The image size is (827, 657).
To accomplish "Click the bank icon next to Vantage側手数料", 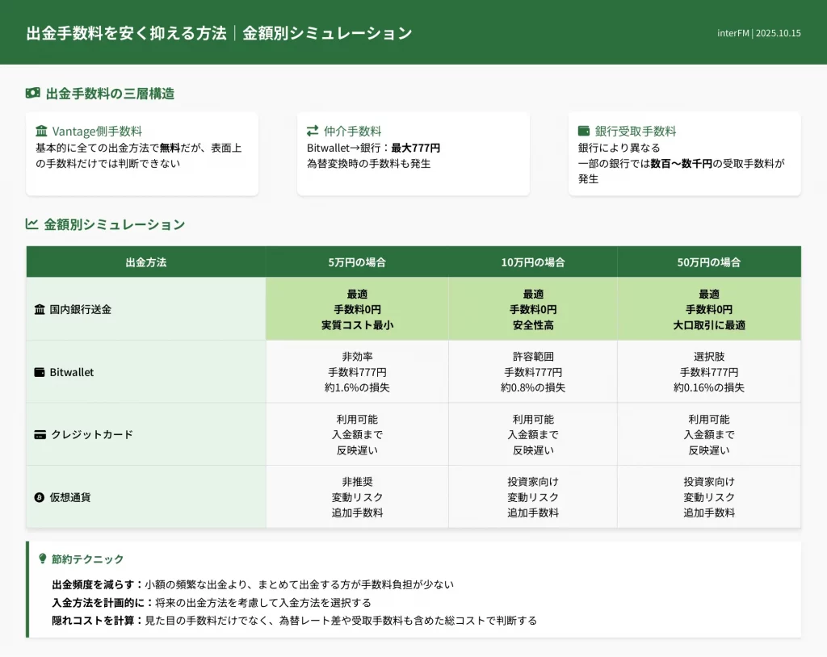I will click(41, 131).
